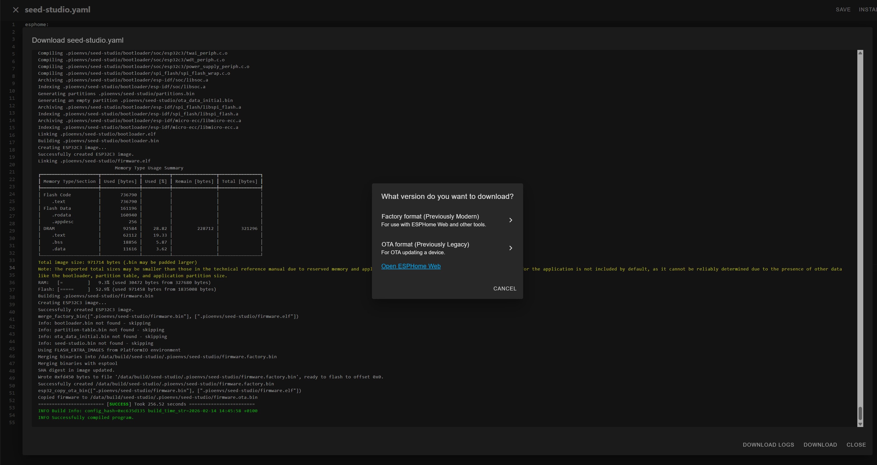Screen dimensions: 877x465
Task: Cancel the download version dialog
Action: pos(505,288)
